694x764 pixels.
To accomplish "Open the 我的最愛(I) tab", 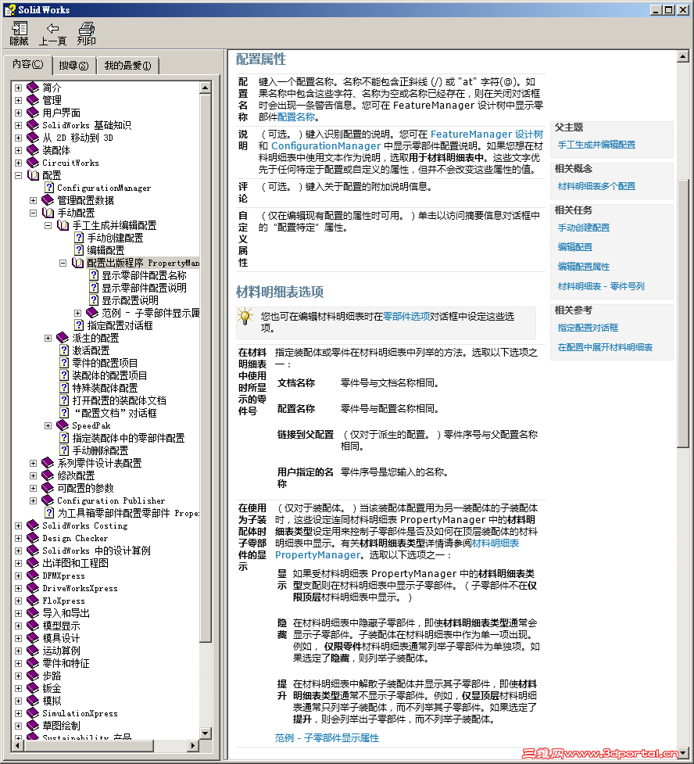I will pos(127,65).
